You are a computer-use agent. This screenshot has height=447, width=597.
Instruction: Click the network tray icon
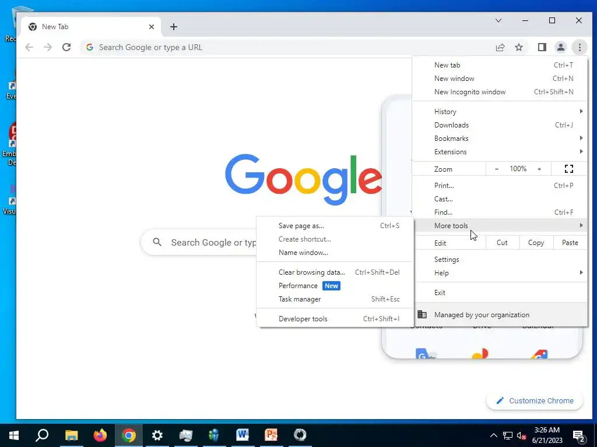[x=508, y=435]
